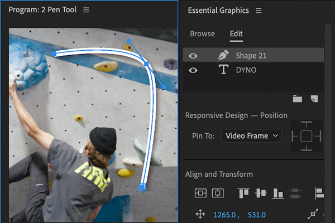The height and width of the screenshot is (223, 335).
Task: Click the path end point at bottom
Action: click(142, 187)
